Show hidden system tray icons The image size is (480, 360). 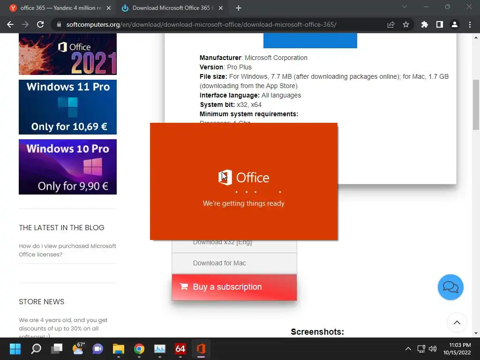coord(408,349)
